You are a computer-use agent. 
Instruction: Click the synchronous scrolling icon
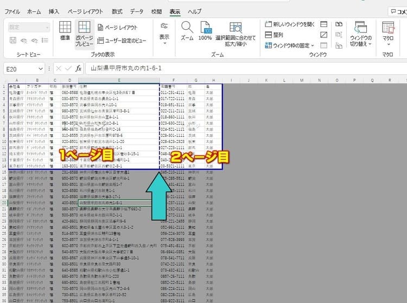pyautogui.click(x=339, y=35)
